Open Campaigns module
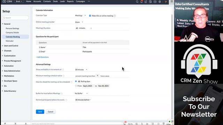 coord(80,1)
